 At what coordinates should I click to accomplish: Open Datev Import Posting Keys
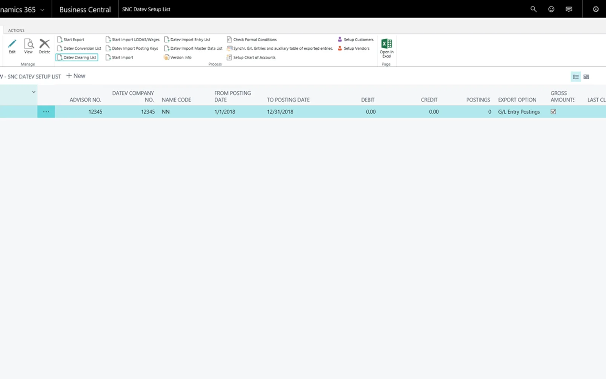132,49
